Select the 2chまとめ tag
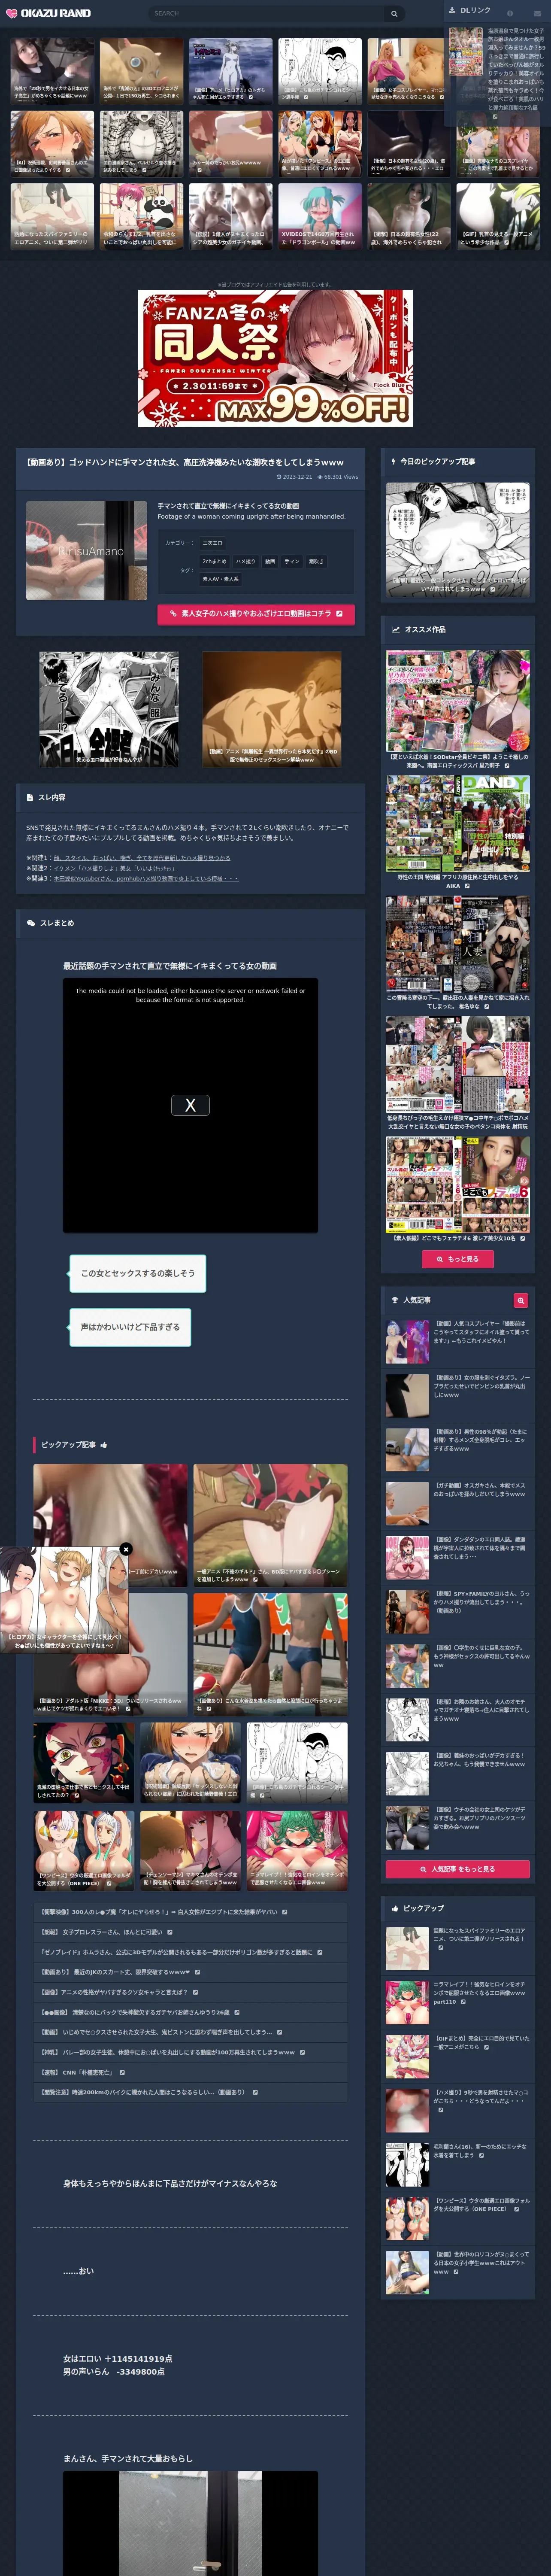Screen dimensions: 551x2576 pyautogui.click(x=214, y=561)
